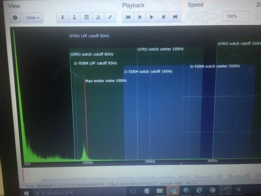
Task: Click the 100% speed value field
Action: tap(236, 16)
